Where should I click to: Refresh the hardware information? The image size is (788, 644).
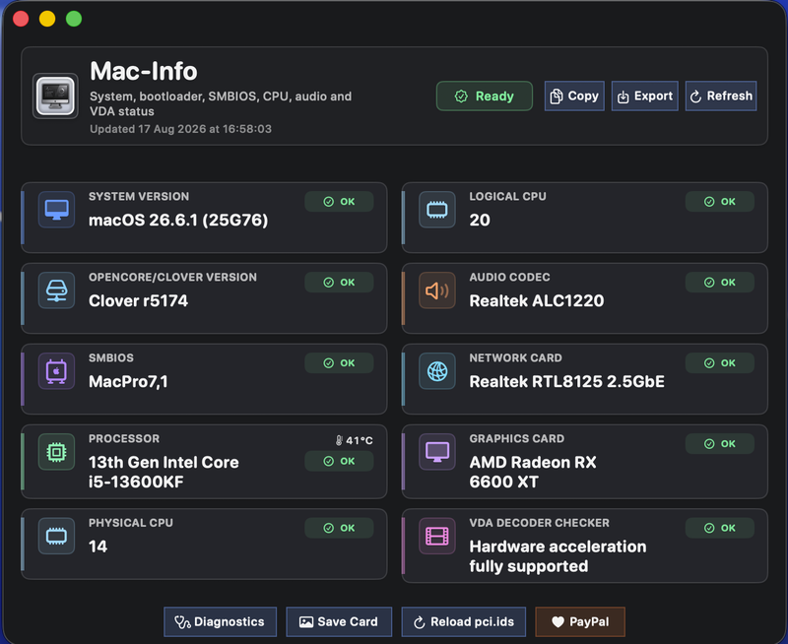pyautogui.click(x=721, y=96)
